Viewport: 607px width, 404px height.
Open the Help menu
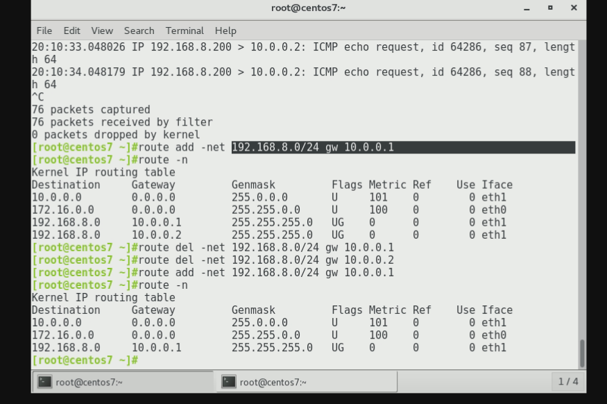click(225, 31)
